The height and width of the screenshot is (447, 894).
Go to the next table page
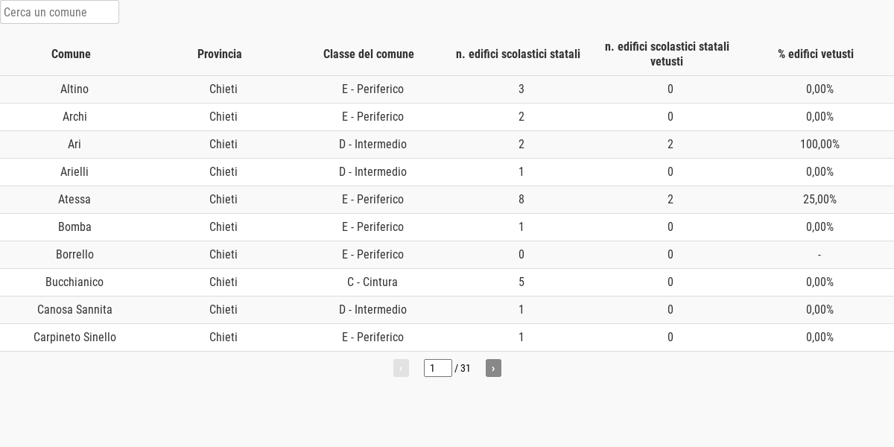[493, 368]
